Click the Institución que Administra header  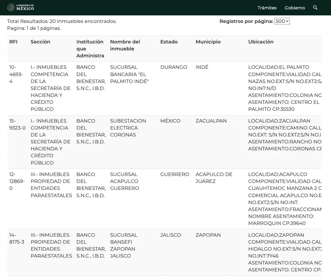(x=90, y=49)
